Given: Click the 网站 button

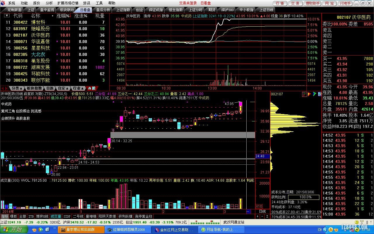Looking at the screenshot, I should 329,3.
